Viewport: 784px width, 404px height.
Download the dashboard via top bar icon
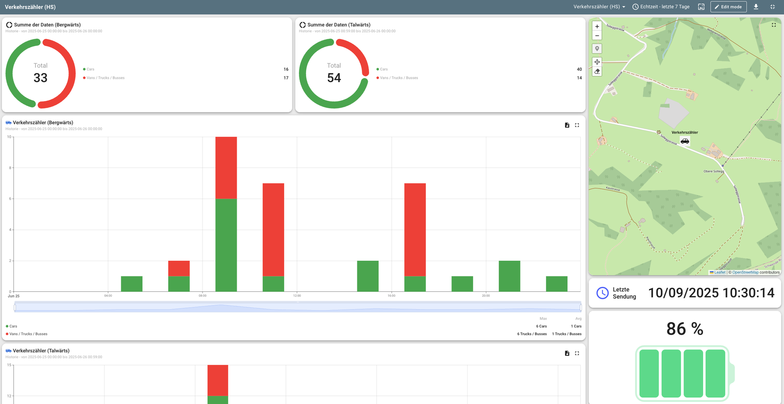click(x=756, y=7)
